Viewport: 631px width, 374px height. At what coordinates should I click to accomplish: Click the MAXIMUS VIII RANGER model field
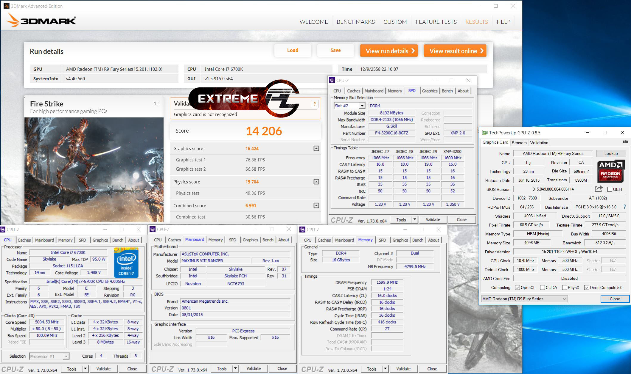coord(215,260)
